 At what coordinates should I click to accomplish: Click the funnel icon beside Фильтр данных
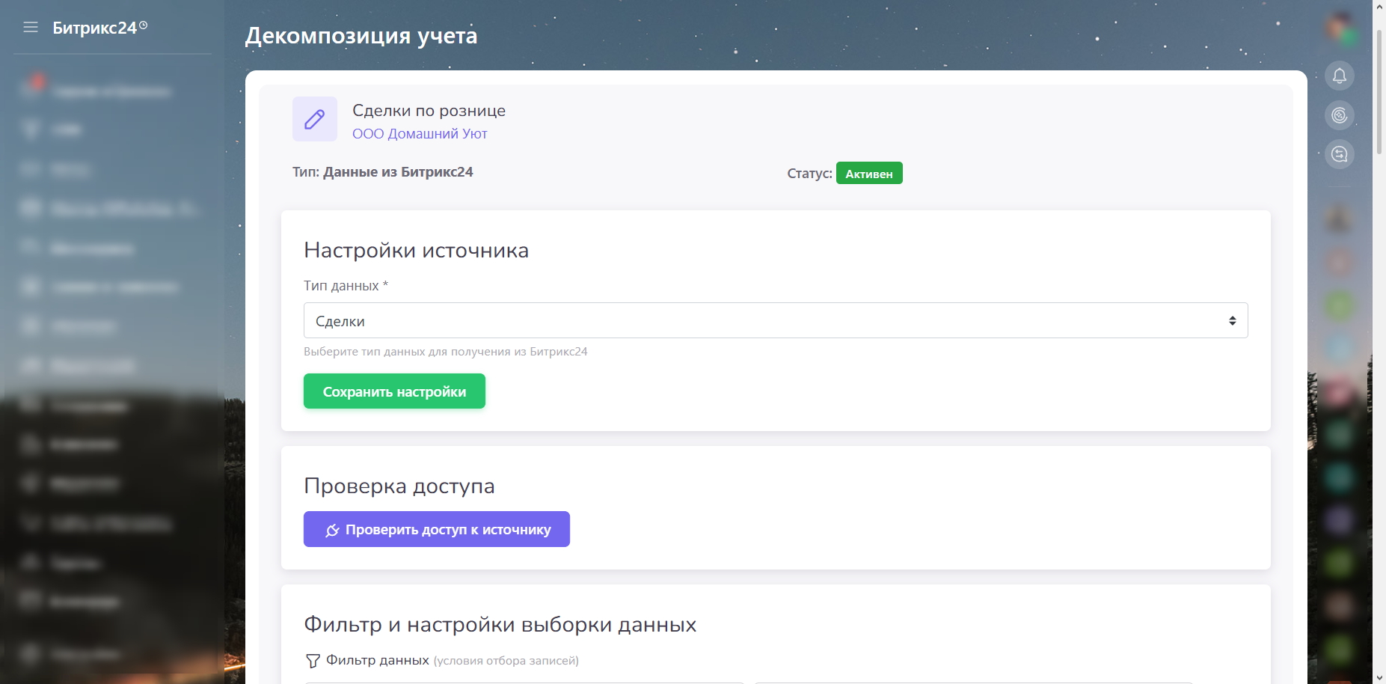coord(313,661)
